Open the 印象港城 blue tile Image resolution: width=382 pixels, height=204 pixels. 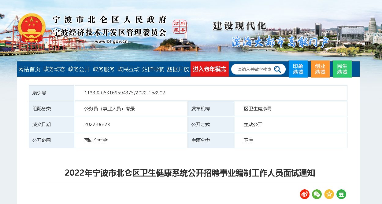(x=298, y=69)
